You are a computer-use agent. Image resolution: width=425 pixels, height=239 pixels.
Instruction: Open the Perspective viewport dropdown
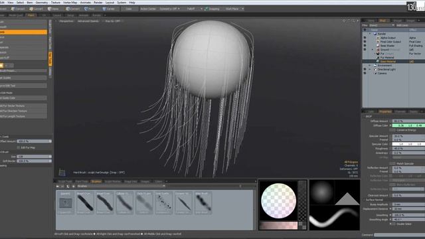(x=66, y=21)
